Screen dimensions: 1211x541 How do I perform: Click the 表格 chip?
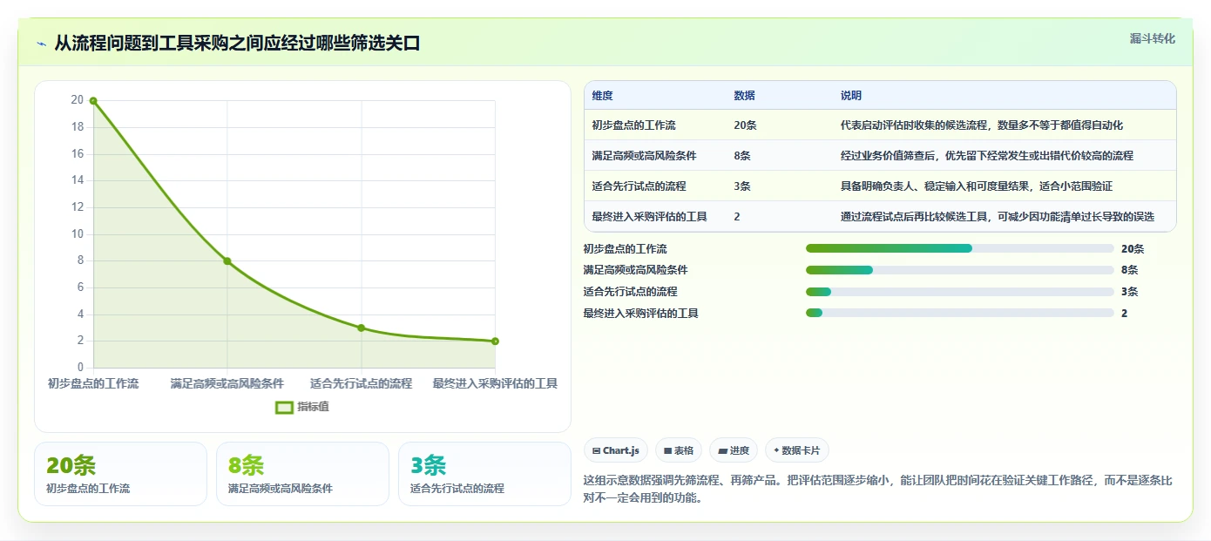click(x=679, y=450)
